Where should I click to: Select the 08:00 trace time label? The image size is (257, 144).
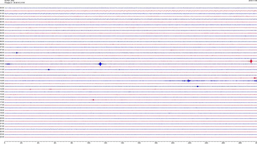[2, 53]
